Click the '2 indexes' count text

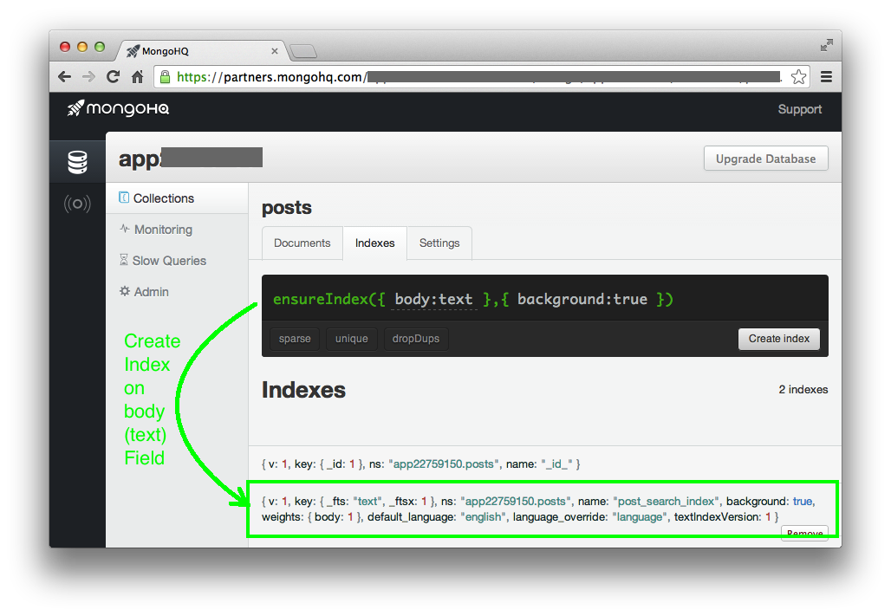tap(803, 390)
